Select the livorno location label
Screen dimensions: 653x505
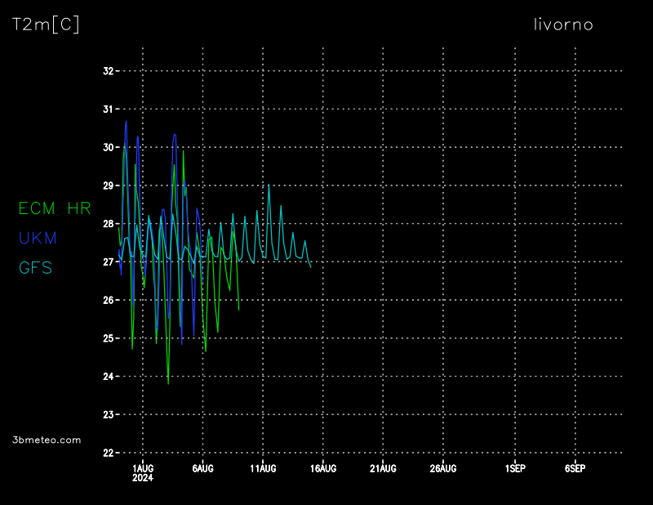click(x=562, y=25)
